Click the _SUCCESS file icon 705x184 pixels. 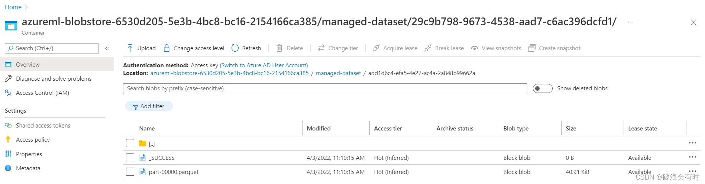142,157
